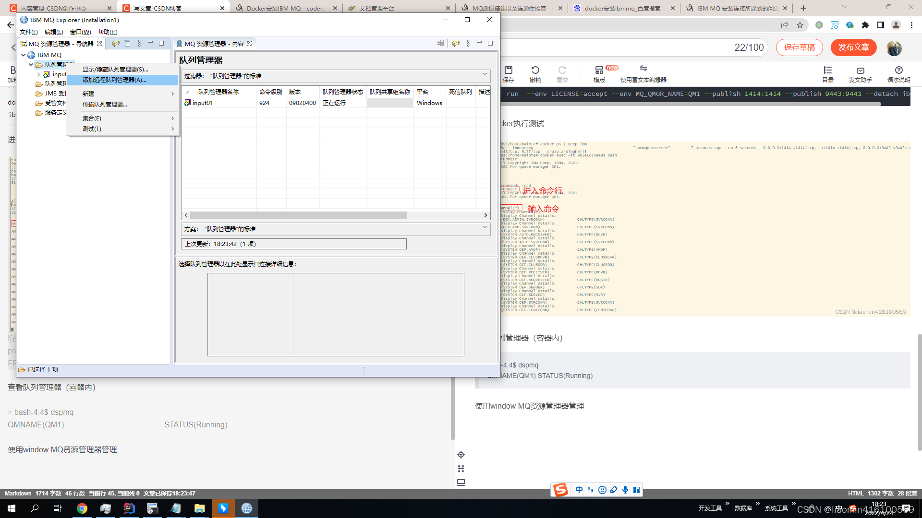
Task: Expand the input01 queue manager node
Action: 39,74
